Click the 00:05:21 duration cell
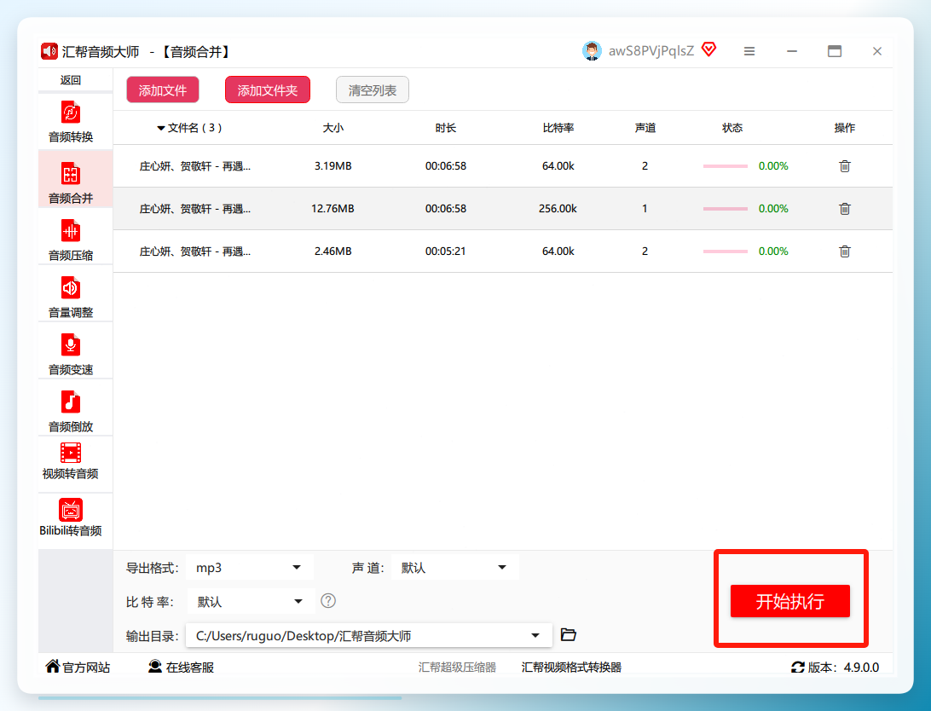 click(445, 251)
